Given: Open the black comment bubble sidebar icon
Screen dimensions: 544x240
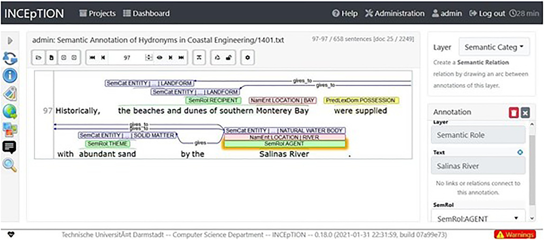Looking at the screenshot, I should tap(10, 147).
